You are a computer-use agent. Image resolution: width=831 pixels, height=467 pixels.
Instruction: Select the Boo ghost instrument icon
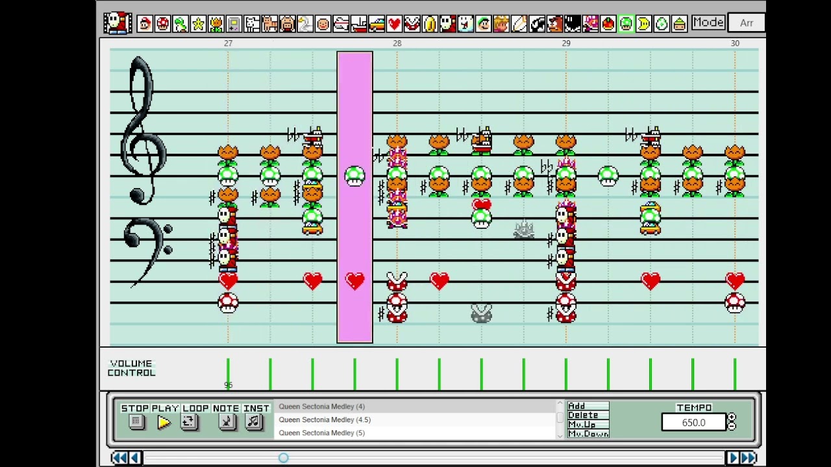coord(465,23)
